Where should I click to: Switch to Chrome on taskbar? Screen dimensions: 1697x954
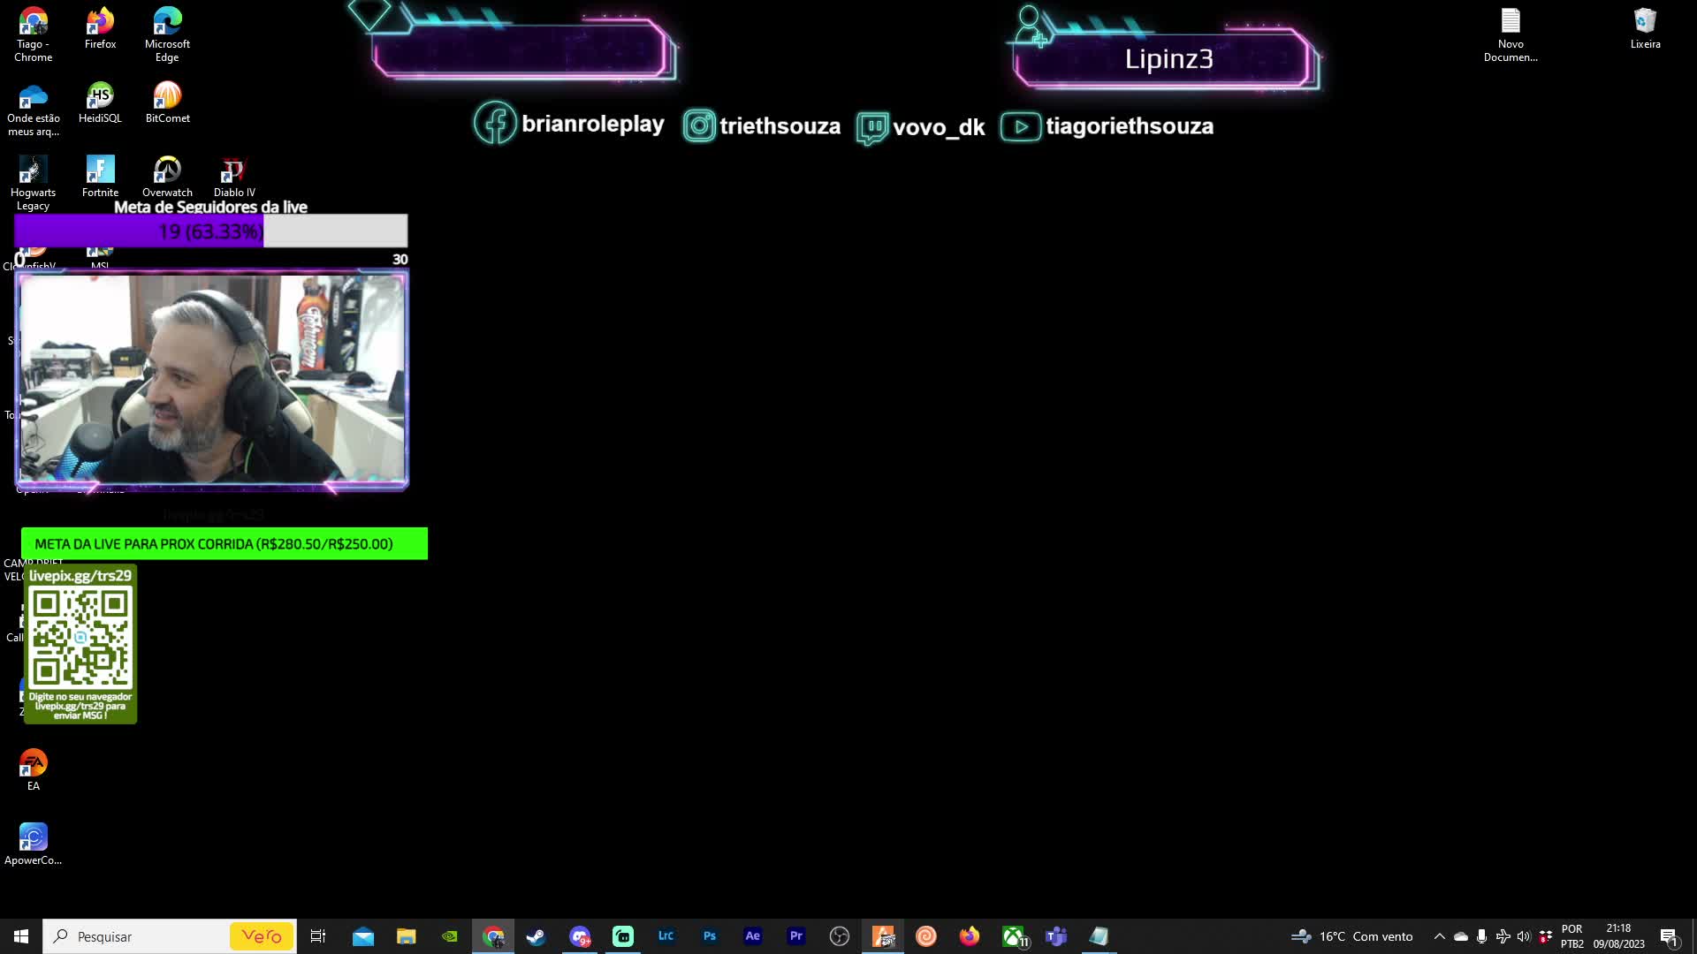tap(493, 936)
